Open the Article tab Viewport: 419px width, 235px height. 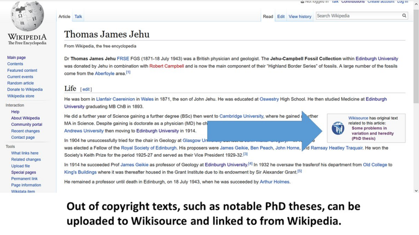[x=64, y=16]
